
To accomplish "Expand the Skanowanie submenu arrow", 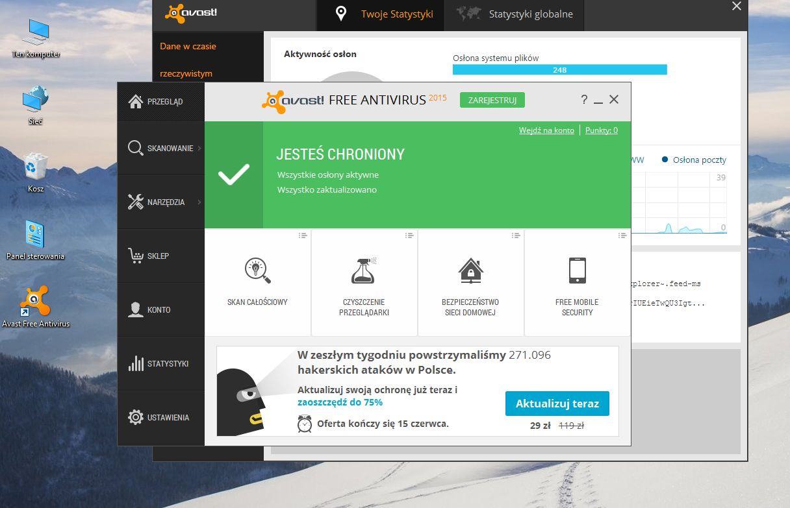I will point(199,149).
